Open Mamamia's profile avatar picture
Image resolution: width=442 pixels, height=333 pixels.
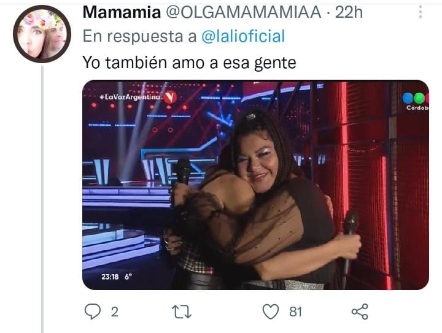42,34
